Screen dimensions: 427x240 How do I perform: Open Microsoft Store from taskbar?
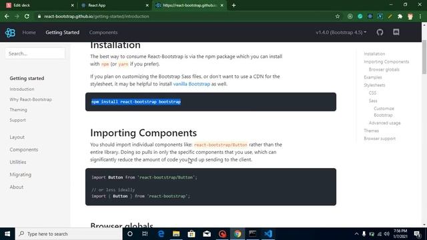191,234
